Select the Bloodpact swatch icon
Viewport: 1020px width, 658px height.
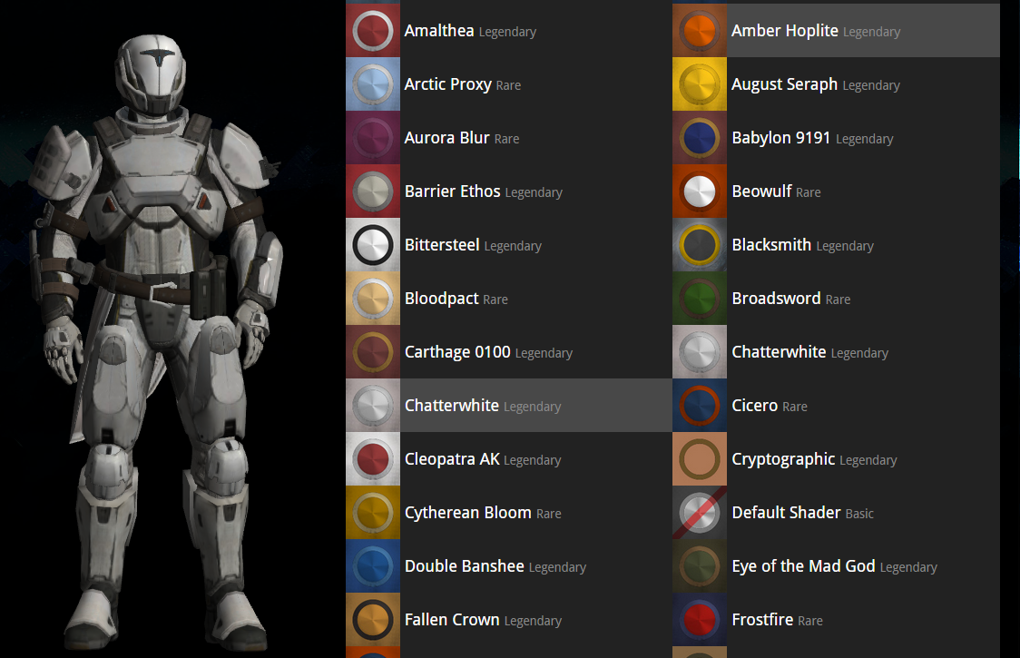(x=372, y=298)
